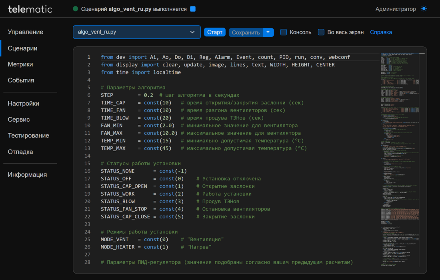Toggle the sun theme icon
Viewport: 440px width, 280px height.
(424, 9)
